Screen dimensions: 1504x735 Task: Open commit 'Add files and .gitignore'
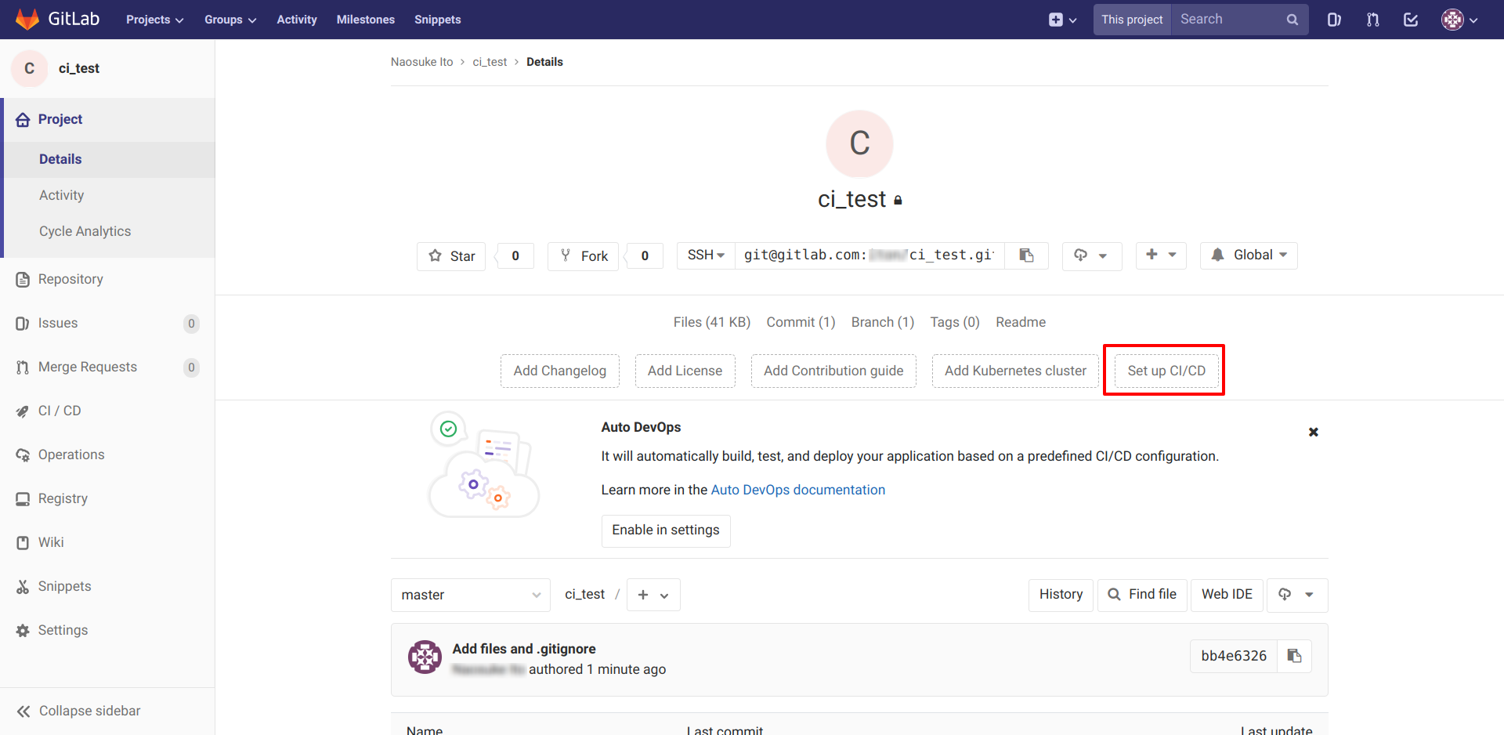click(524, 649)
